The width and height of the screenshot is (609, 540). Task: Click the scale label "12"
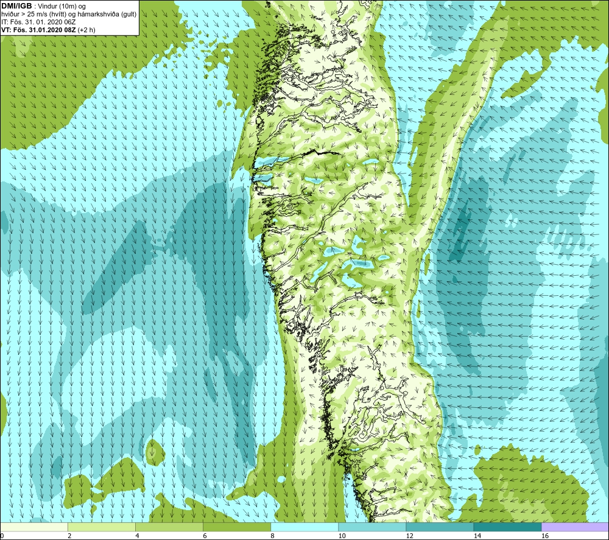tap(409, 536)
